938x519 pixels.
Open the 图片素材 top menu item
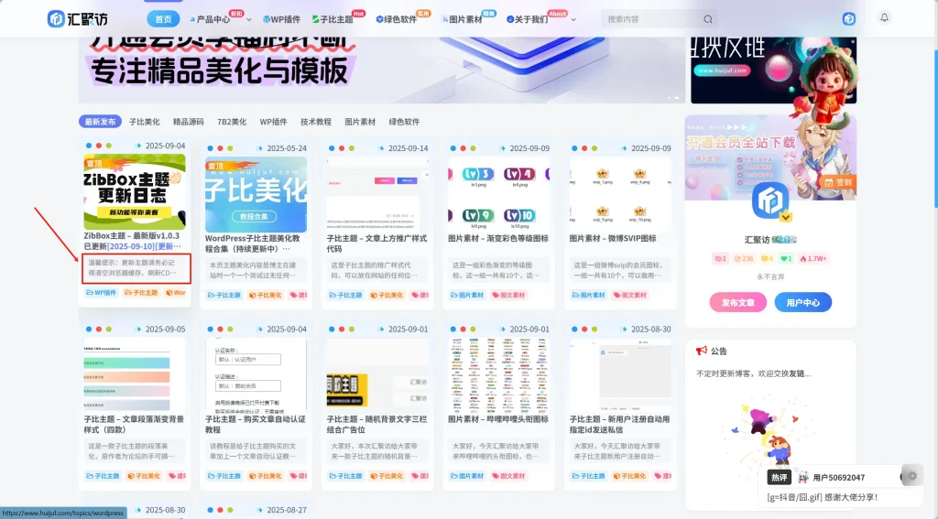coord(462,19)
